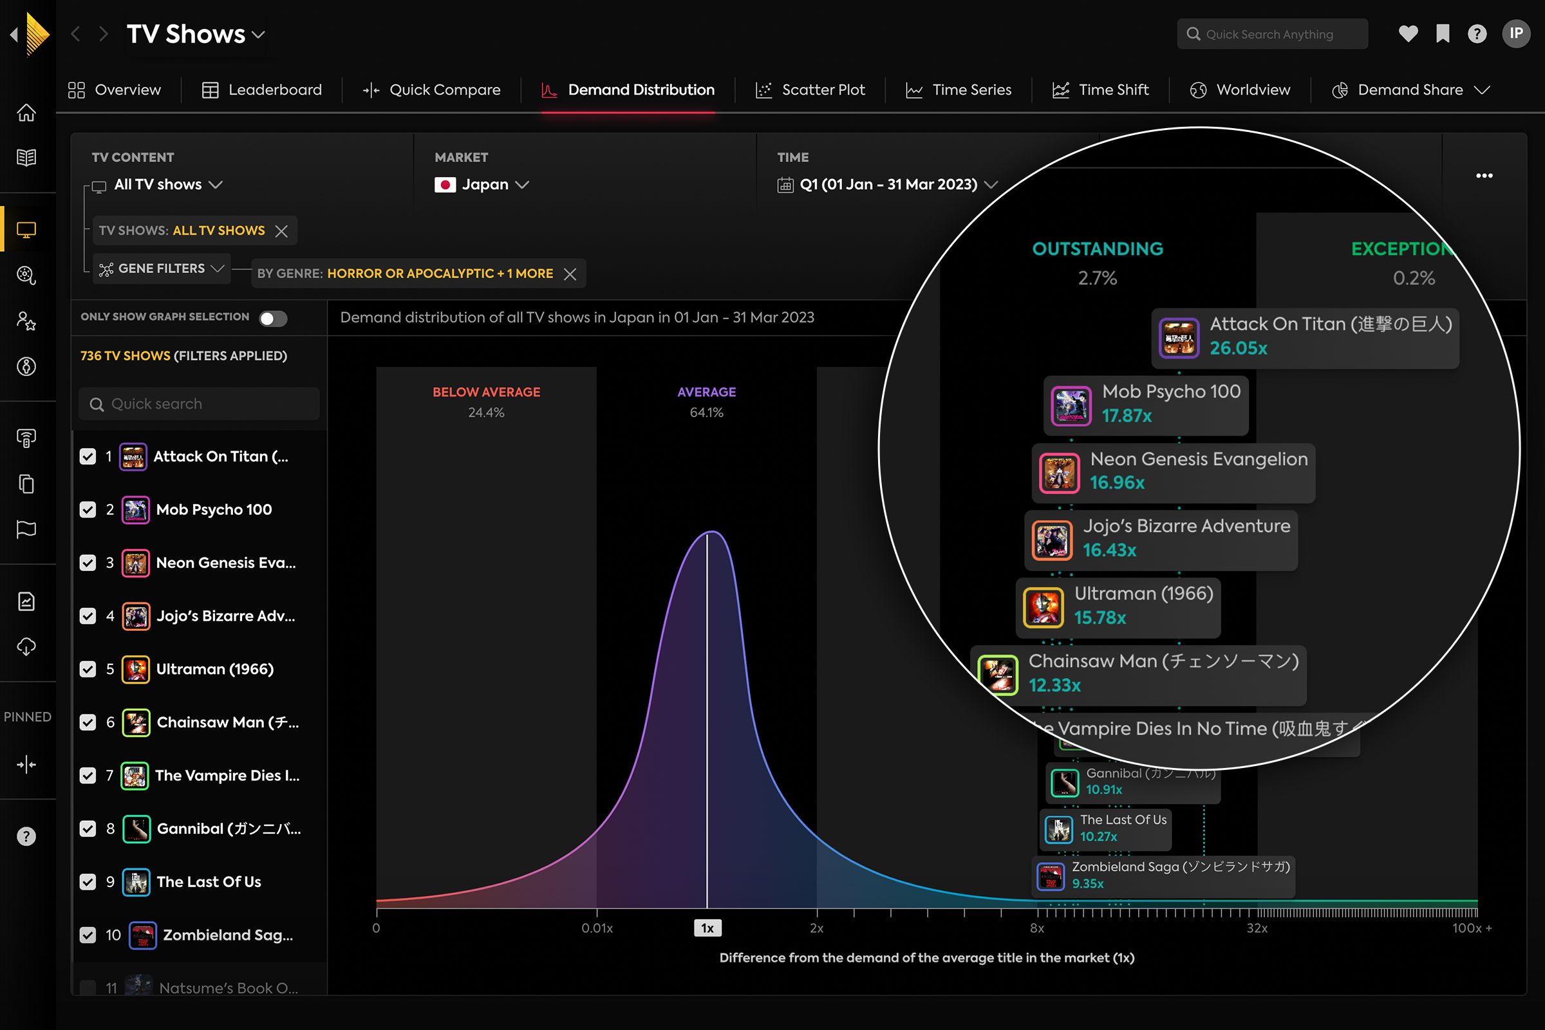This screenshot has width=1545, height=1030.
Task: Uncheck The Last Of Us checkbox
Action: (88, 882)
